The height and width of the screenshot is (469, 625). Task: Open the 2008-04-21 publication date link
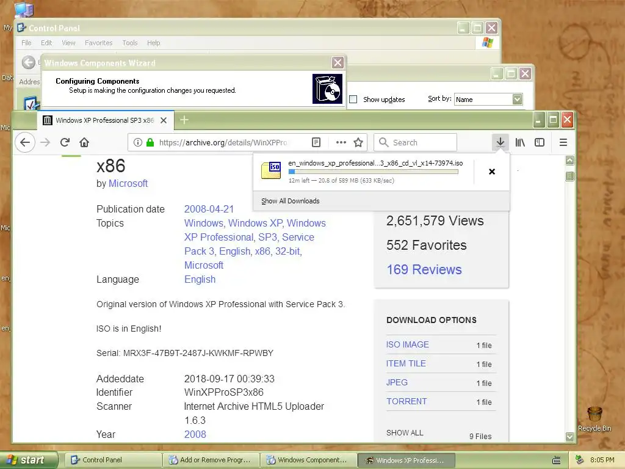(x=209, y=209)
